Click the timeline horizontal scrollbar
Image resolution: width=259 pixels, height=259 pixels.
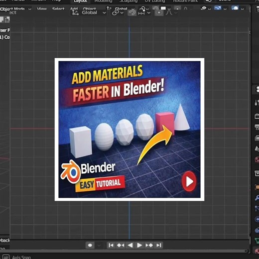pyautogui.click(x=123, y=251)
